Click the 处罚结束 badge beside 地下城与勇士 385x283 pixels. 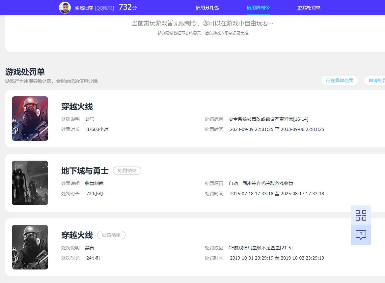[127, 171]
